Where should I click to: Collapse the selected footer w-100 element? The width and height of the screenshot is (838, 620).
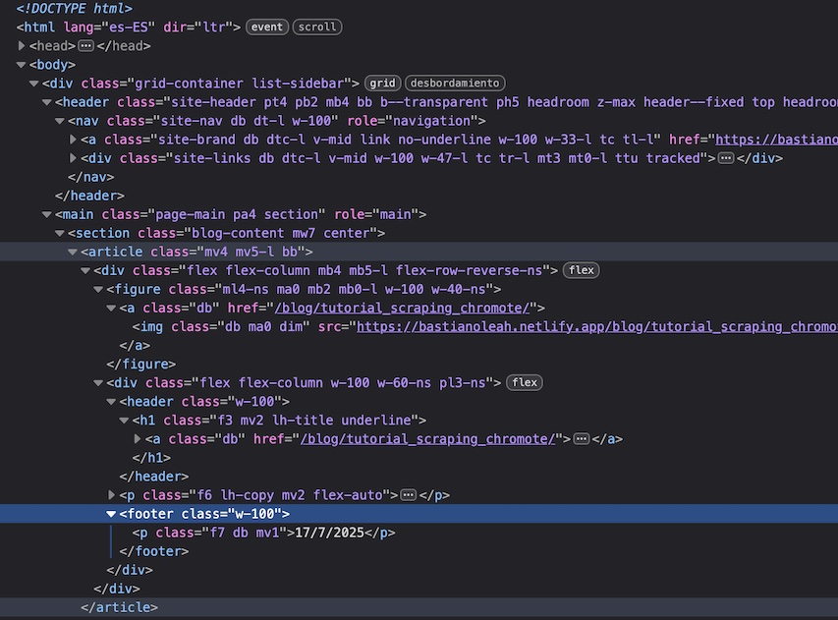(x=111, y=514)
